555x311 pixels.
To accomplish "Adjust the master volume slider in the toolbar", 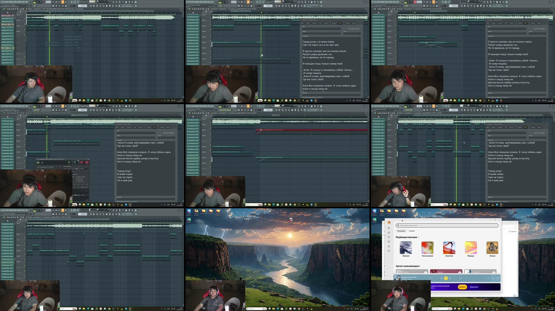I will pyautogui.click(x=92, y=2).
